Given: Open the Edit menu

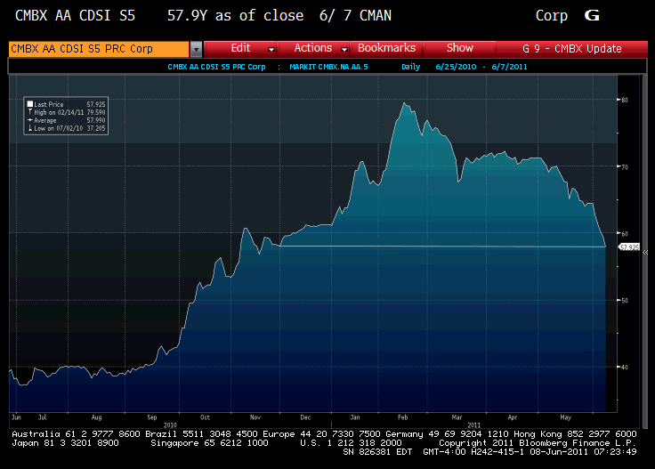Looking at the screenshot, I should [x=240, y=48].
